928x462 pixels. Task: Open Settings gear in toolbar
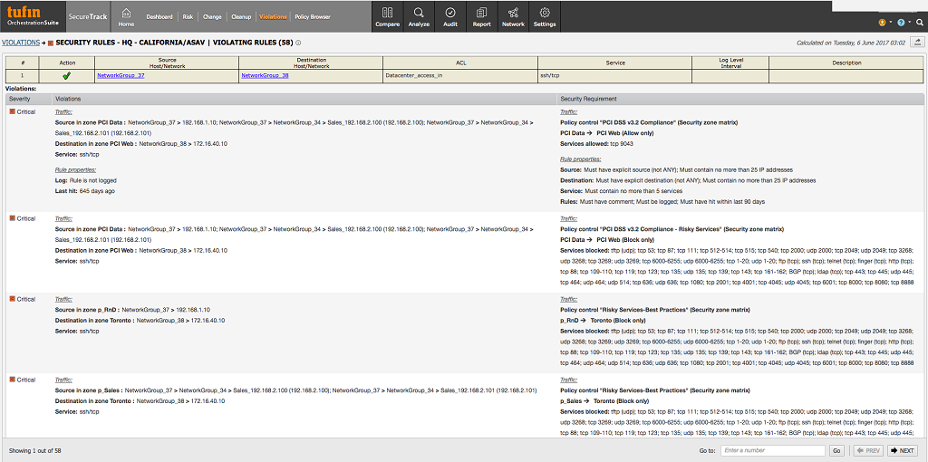(x=545, y=16)
